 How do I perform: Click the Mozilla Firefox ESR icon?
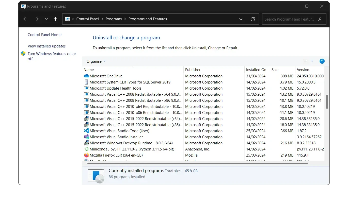(86, 155)
